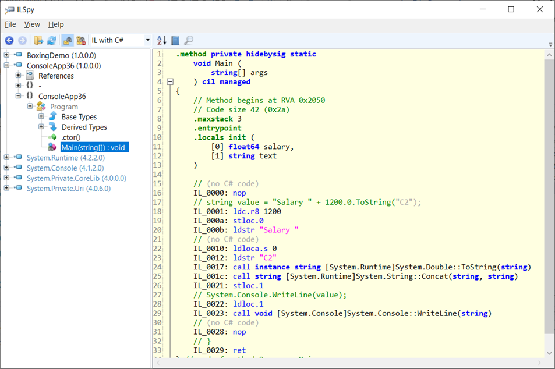Click the Base Types arrow icon

(53, 116)
